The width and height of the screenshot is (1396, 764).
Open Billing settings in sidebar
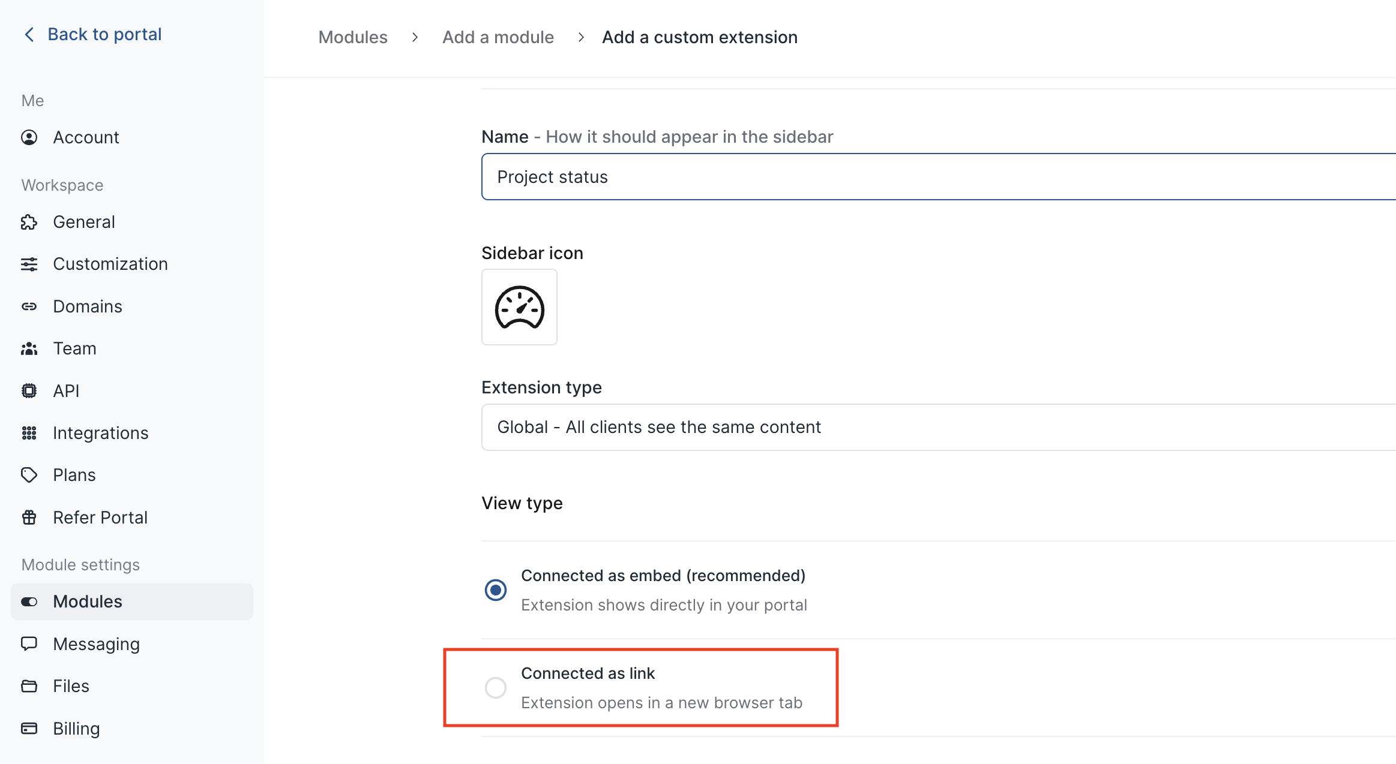tap(76, 729)
